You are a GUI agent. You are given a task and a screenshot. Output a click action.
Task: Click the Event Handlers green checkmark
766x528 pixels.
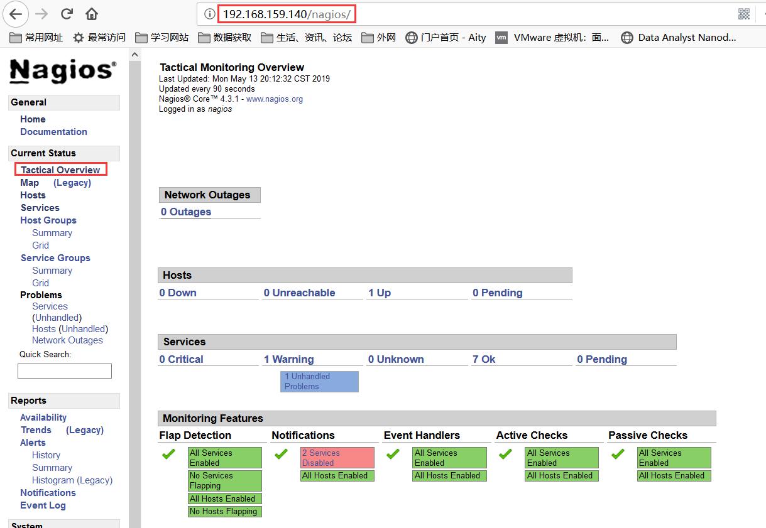point(393,454)
